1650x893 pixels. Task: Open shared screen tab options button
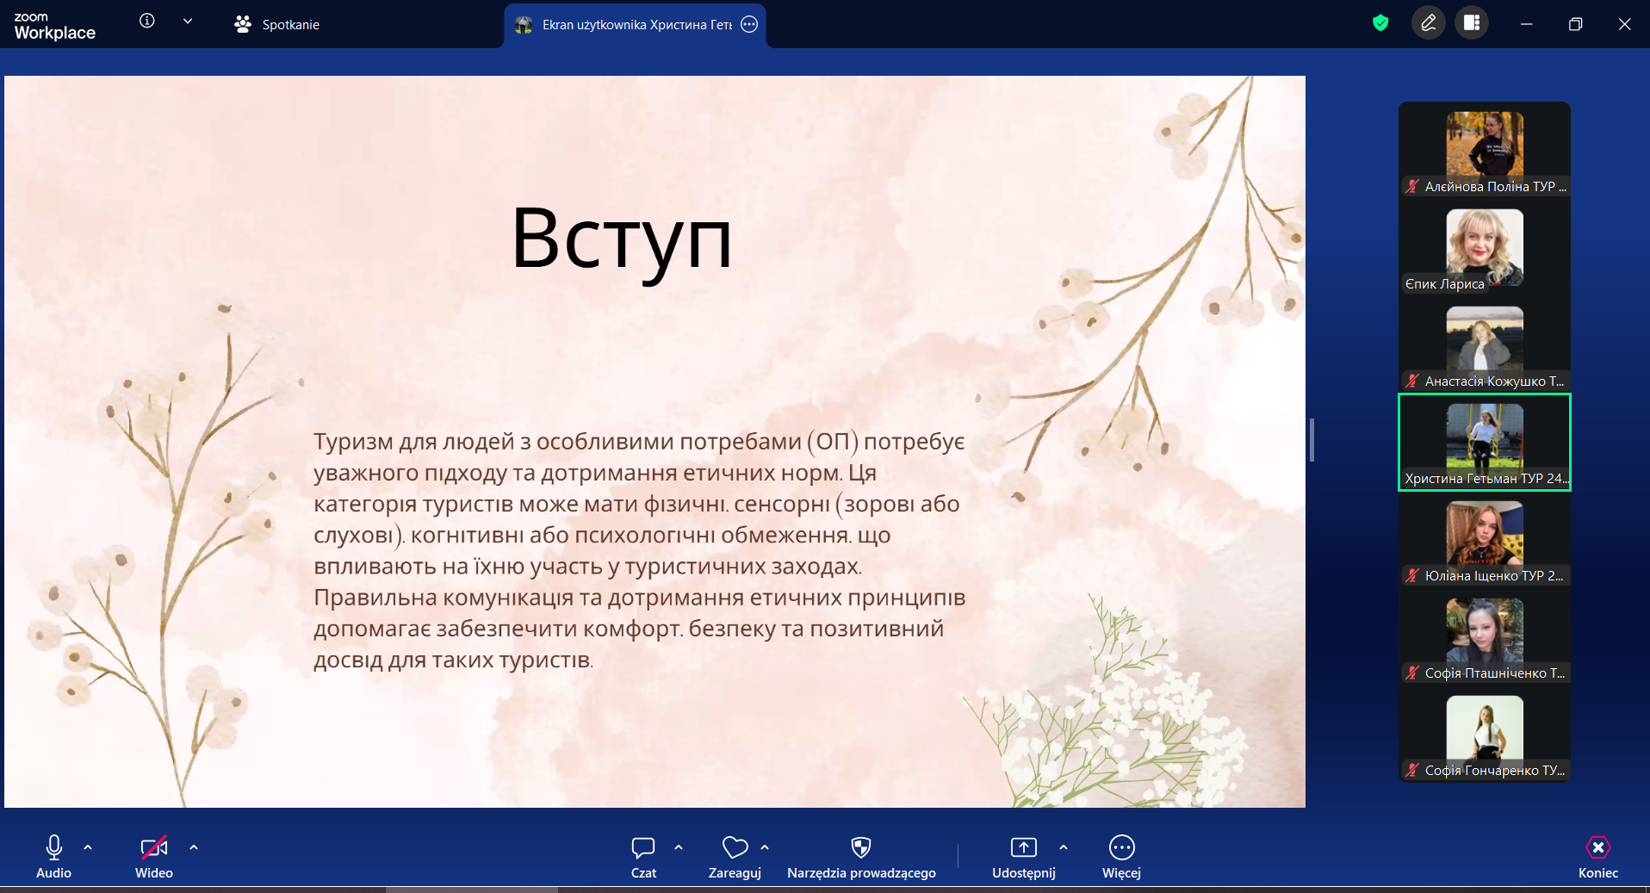click(749, 25)
